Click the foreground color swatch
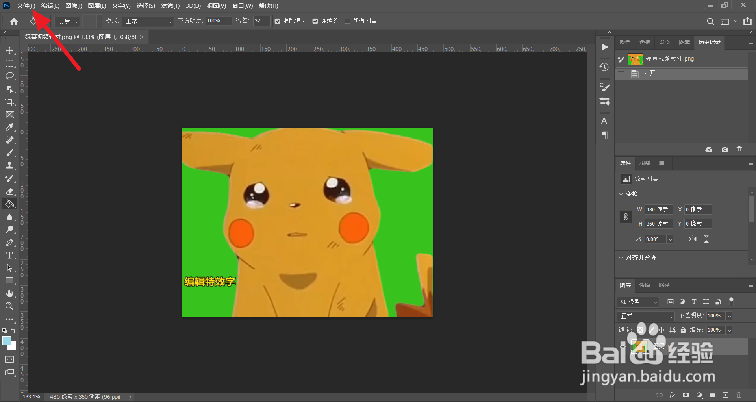The width and height of the screenshot is (756, 402). tap(7, 341)
